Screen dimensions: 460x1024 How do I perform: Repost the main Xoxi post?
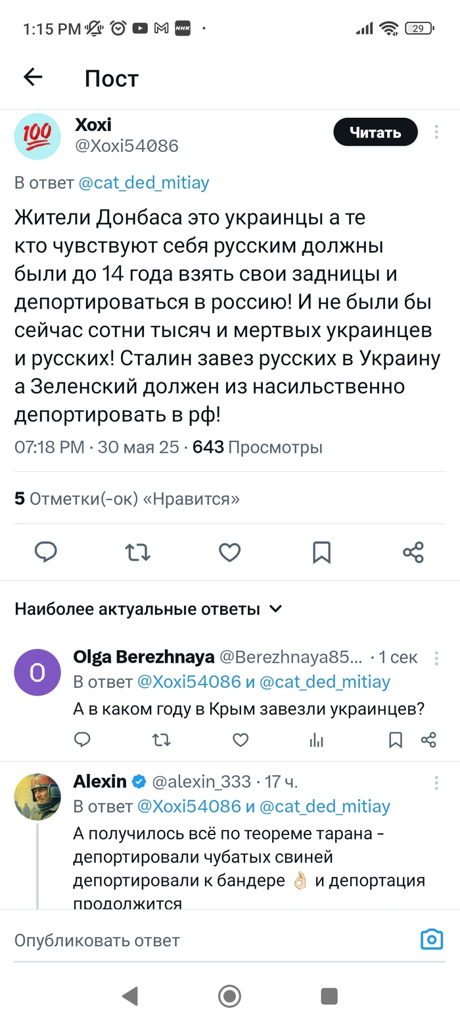[x=137, y=551]
